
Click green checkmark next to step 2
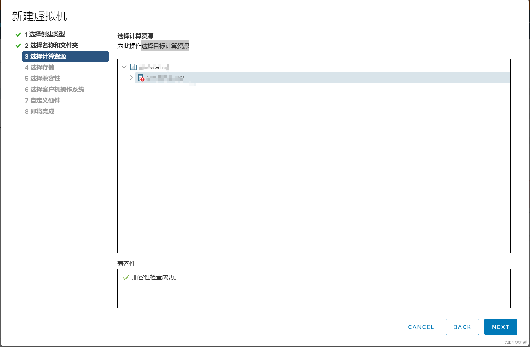(18, 46)
